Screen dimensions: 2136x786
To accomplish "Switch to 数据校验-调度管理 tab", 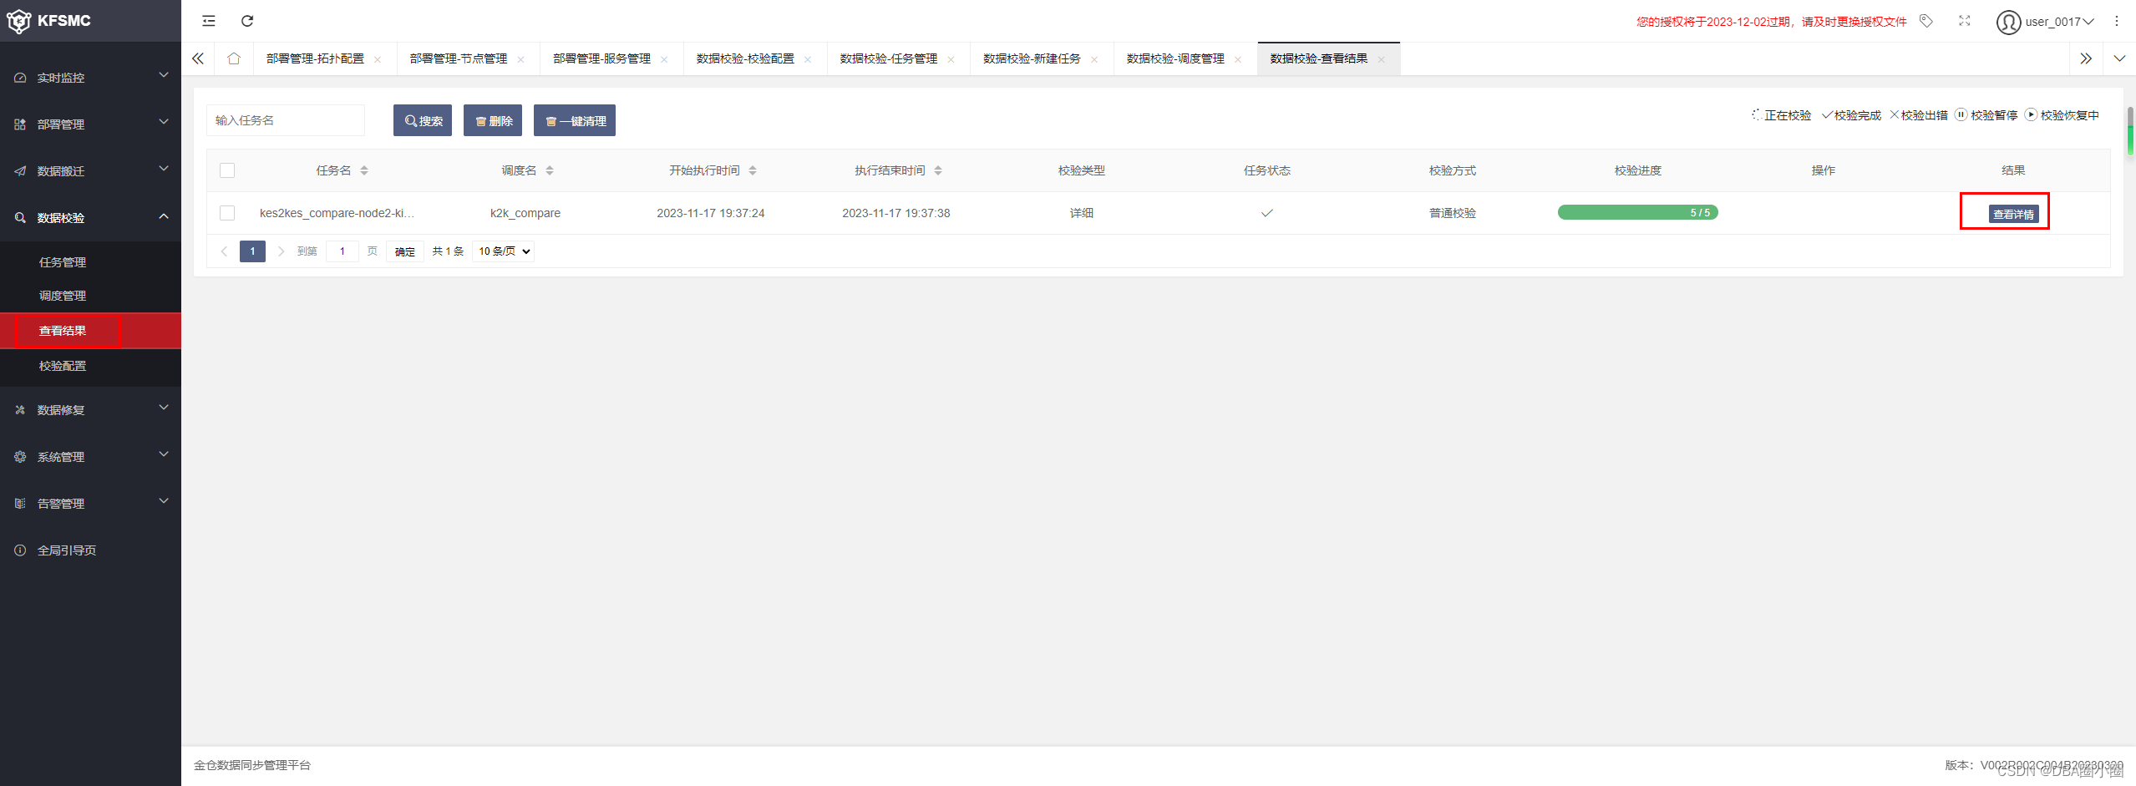I will point(1175,58).
